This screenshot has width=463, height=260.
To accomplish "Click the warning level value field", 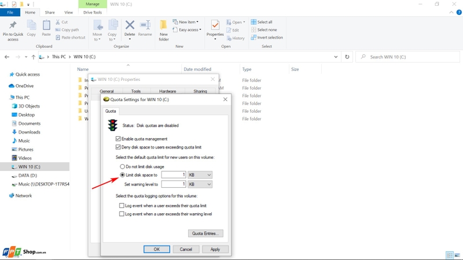I will (174, 184).
